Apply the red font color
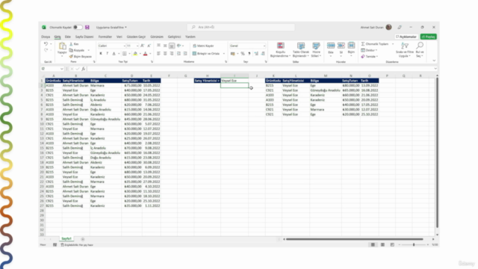 [146, 54]
